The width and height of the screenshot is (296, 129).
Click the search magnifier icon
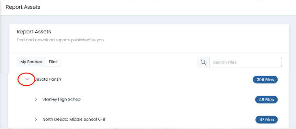pyautogui.click(x=203, y=62)
